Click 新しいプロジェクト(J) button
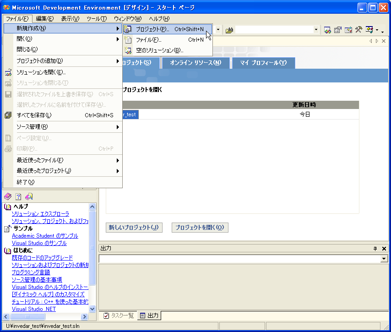This screenshot has height=332, width=391. [134, 228]
